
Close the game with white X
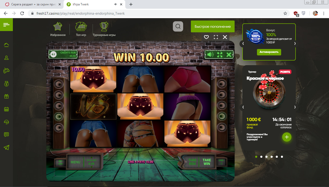225,37
